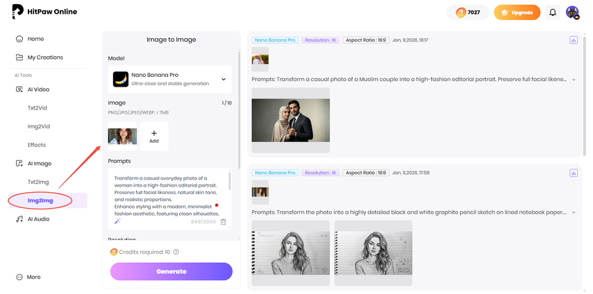Screen dimensions: 593x294
Task: Click the credits required help icon
Action: point(176,252)
